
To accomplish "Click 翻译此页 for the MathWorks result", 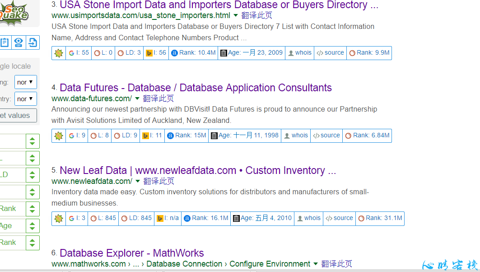I will (x=336, y=264).
